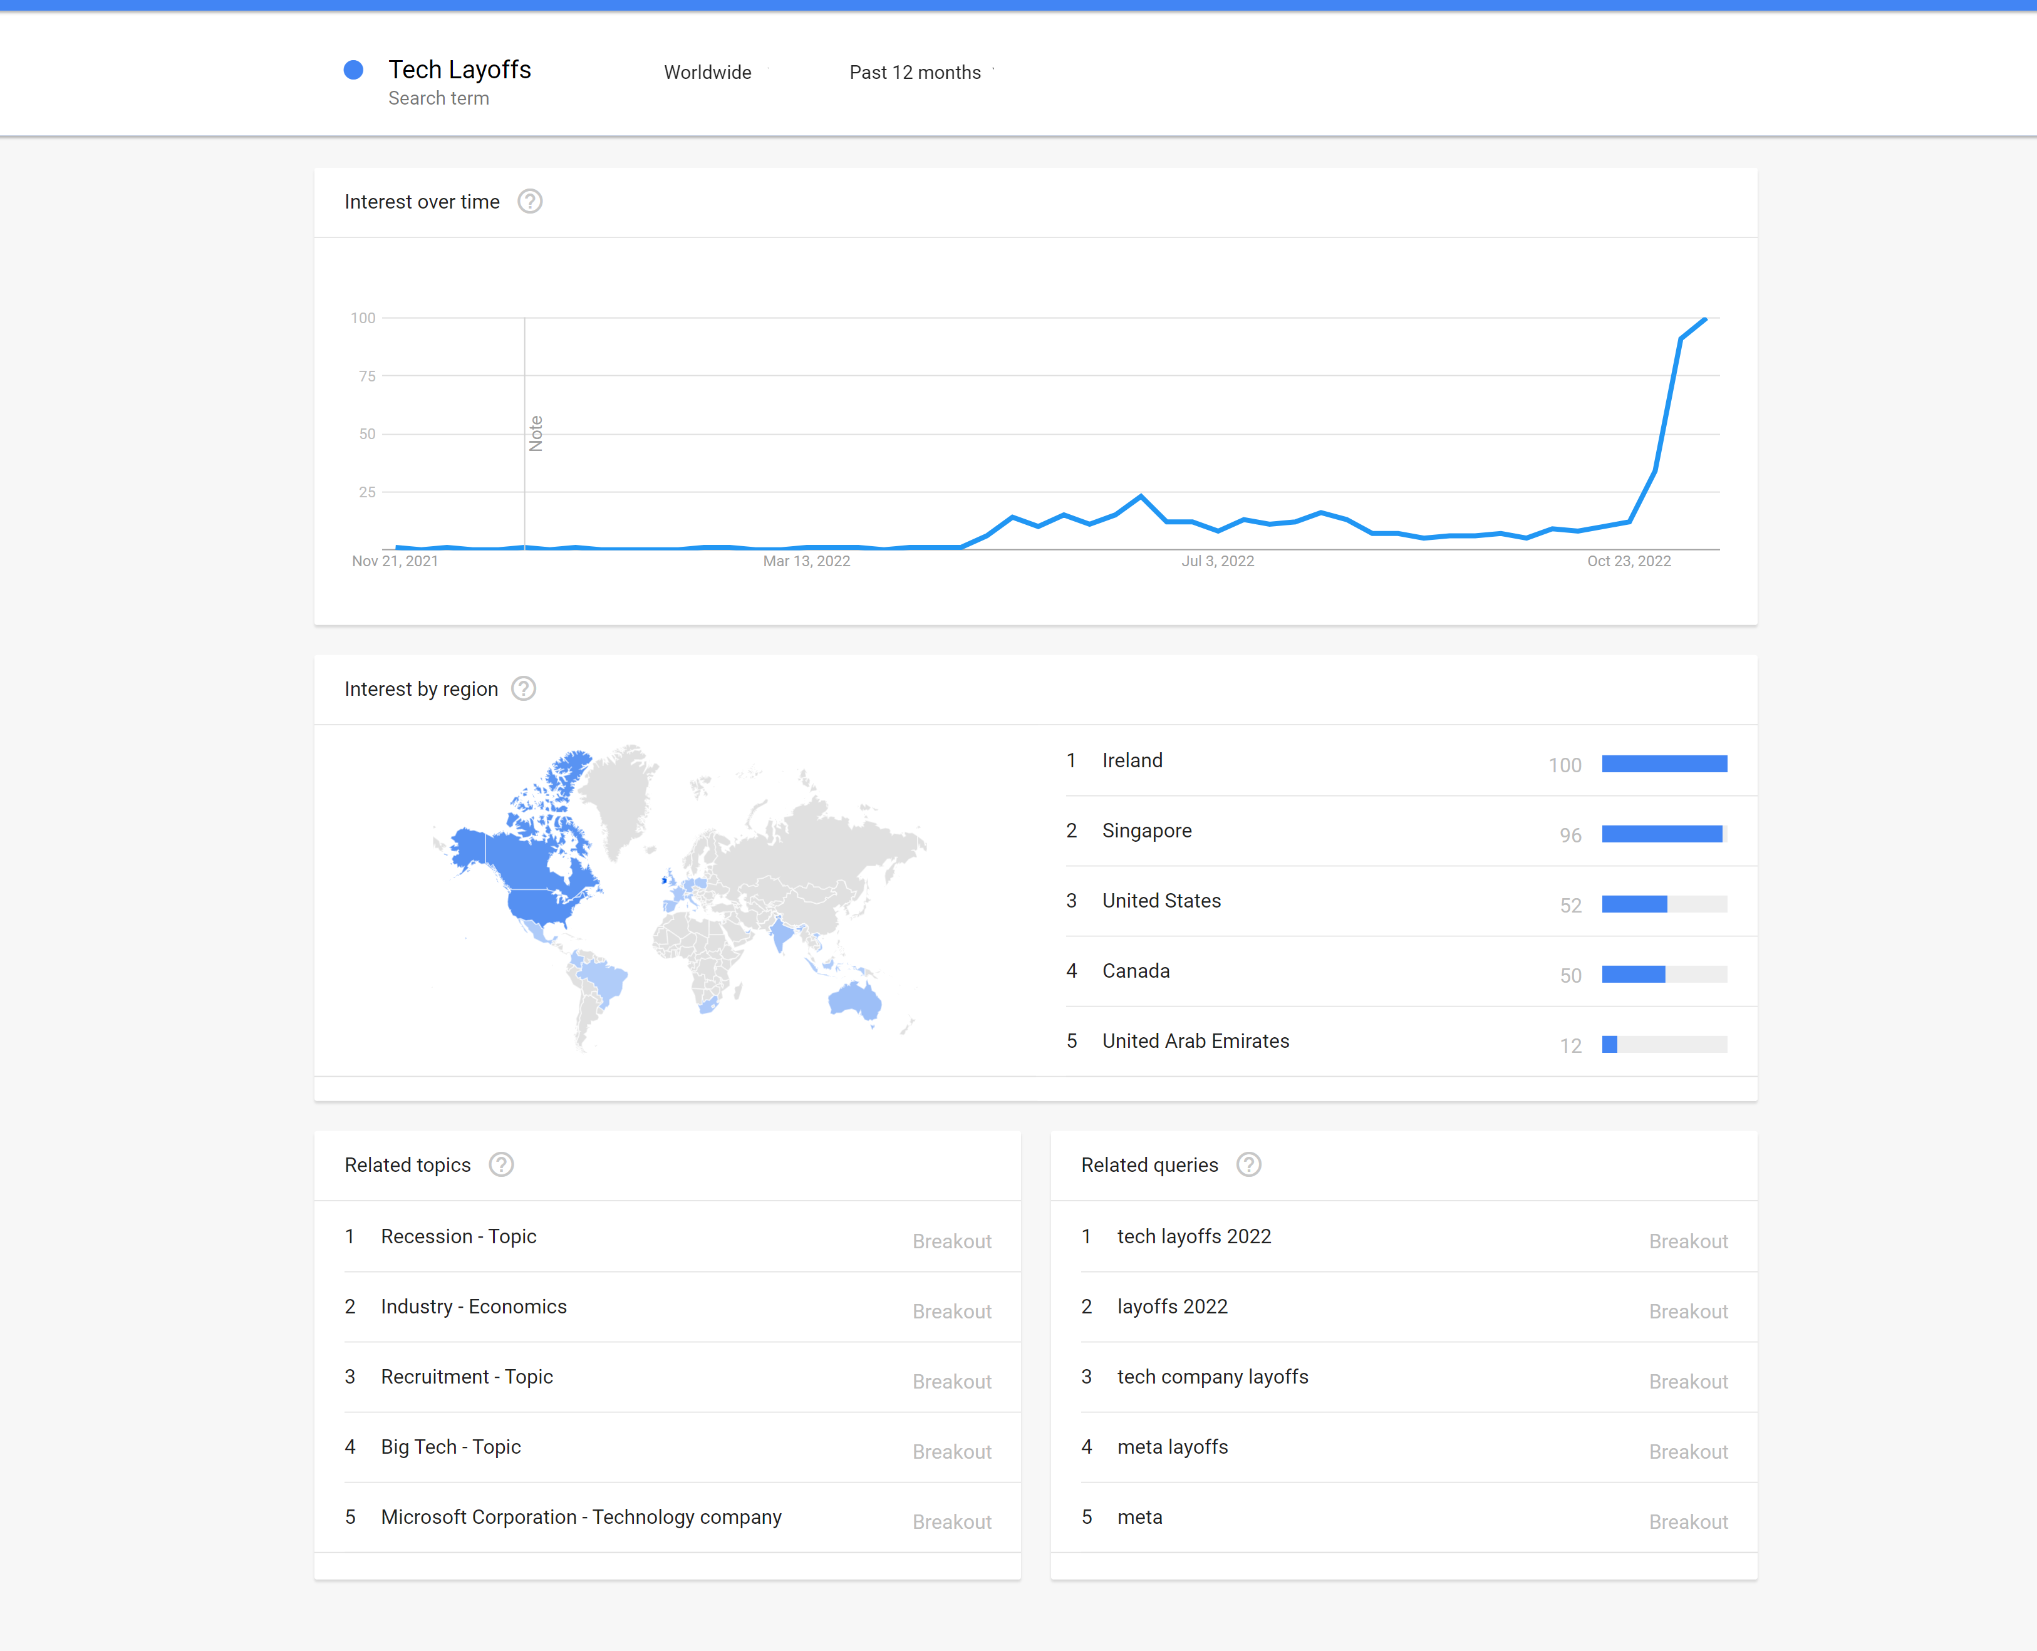Open help icon next to Related queries
The height and width of the screenshot is (1651, 2037).
(x=1248, y=1165)
